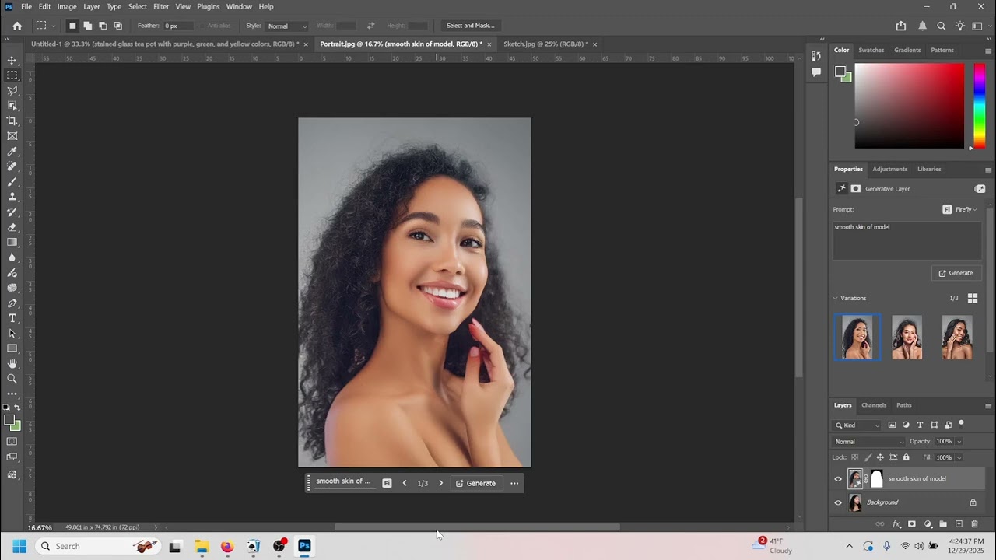Select the Rectangular Marquee tool in toolbox
The image size is (996, 560).
[12, 75]
